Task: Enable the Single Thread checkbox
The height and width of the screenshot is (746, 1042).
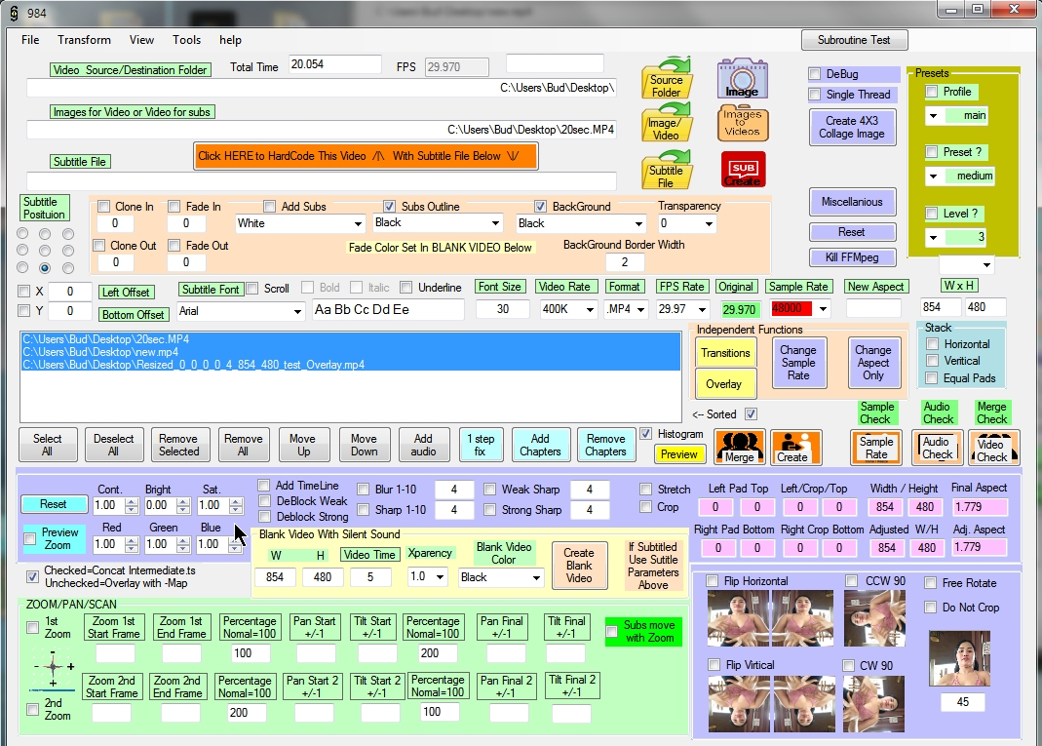Action: pyautogui.click(x=815, y=95)
